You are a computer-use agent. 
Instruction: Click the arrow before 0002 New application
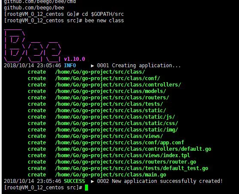pos(92,182)
